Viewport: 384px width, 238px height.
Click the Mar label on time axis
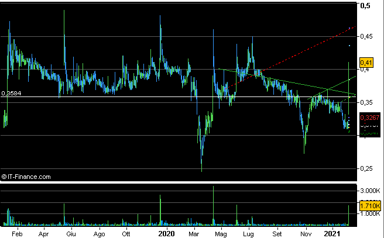tap(194, 233)
